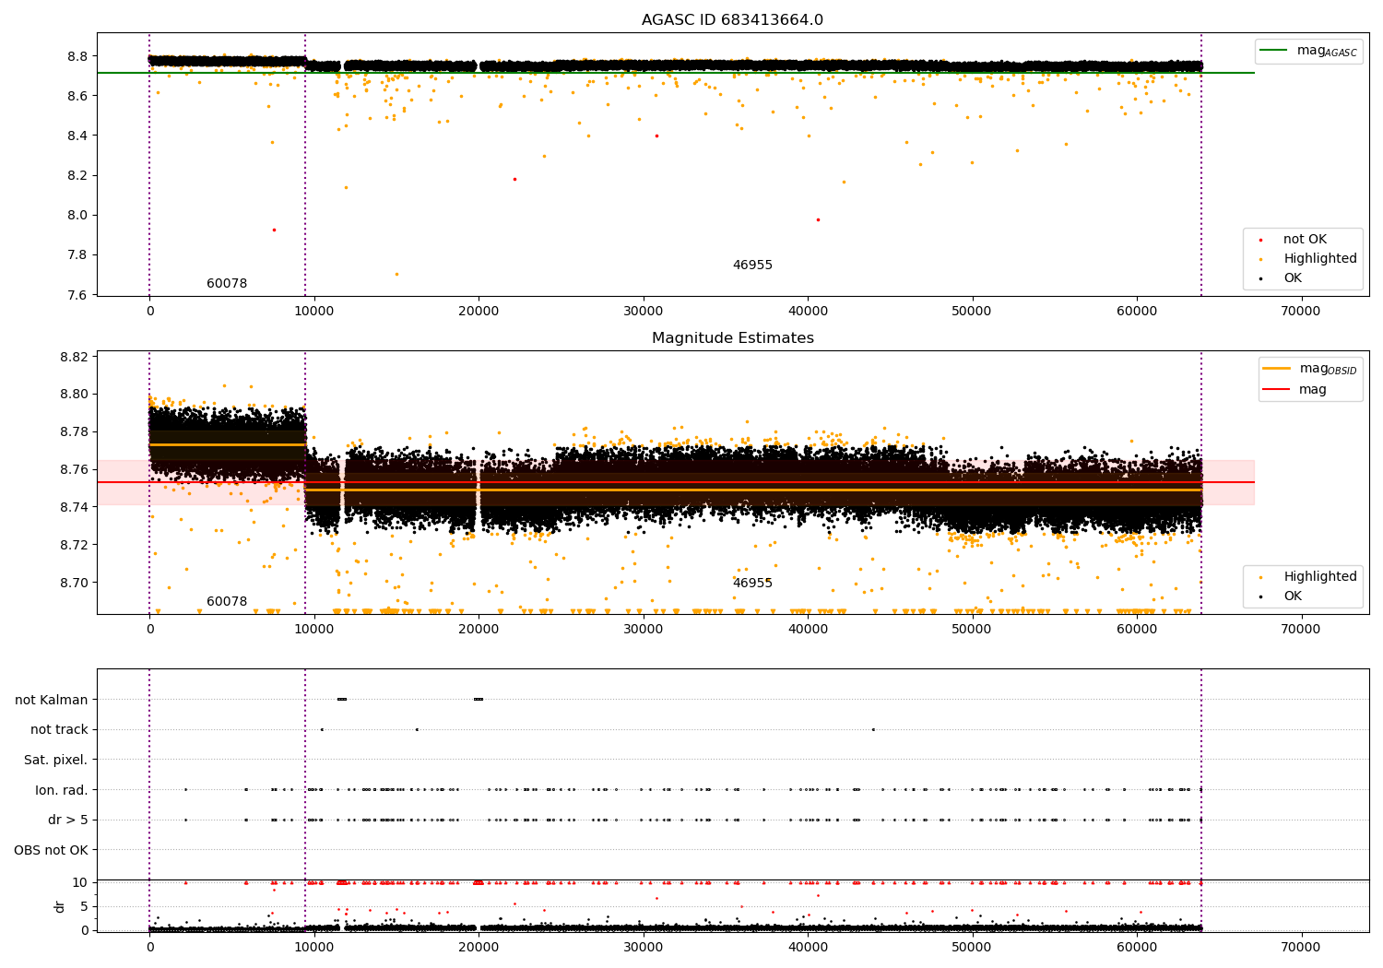The width and height of the screenshot is (1383, 968).
Task: Click the '8.70' y-axis tick label
Action: 73,583
